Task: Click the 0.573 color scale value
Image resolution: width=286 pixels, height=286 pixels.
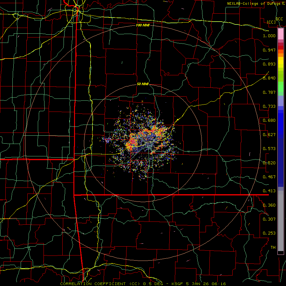Action: click(269, 149)
